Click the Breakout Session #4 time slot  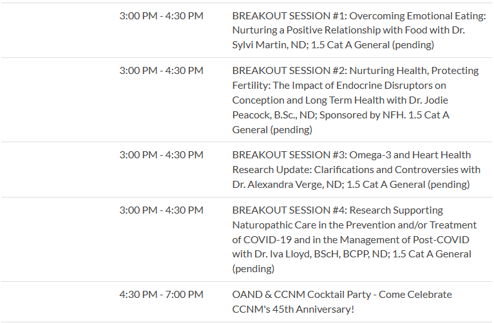pos(161,210)
